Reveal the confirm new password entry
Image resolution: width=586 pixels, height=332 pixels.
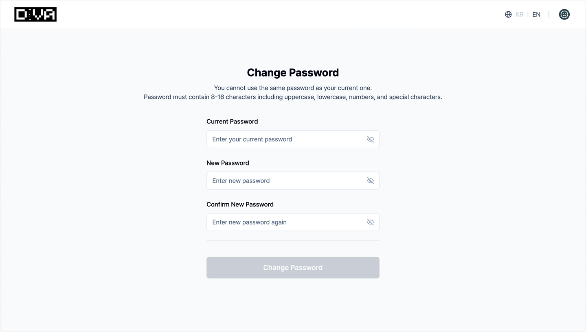point(370,222)
